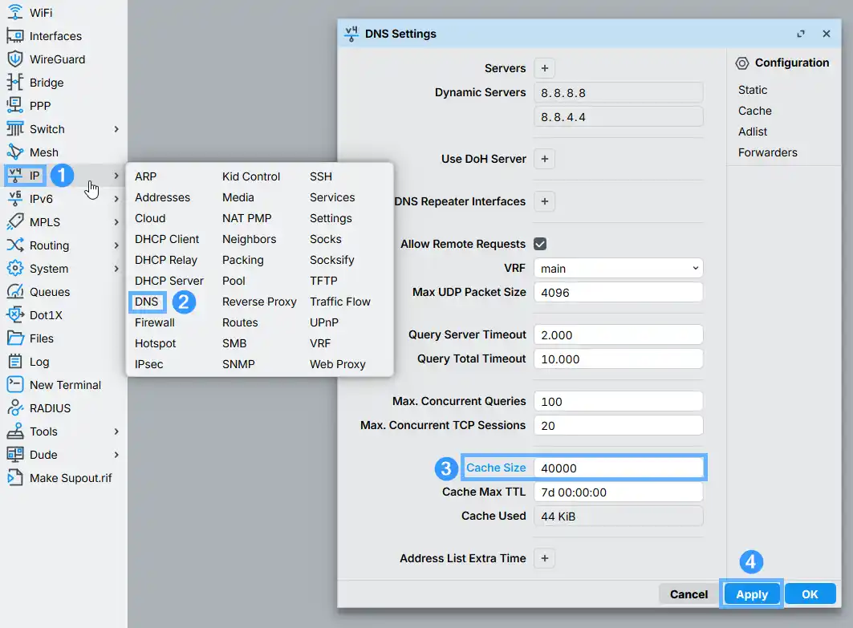Add Address List Extra Time value
This screenshot has width=853, height=628.
tap(545, 558)
